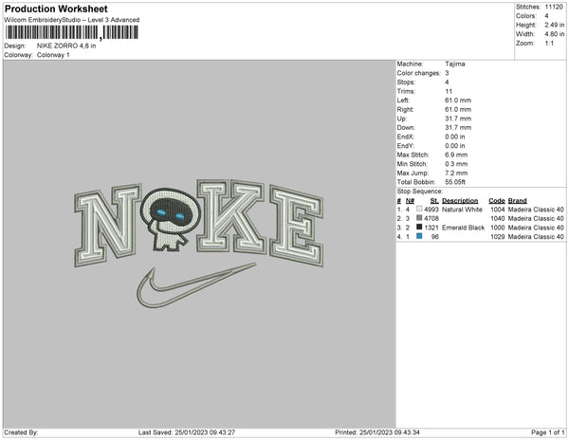Click thread code 1000

tap(498, 228)
